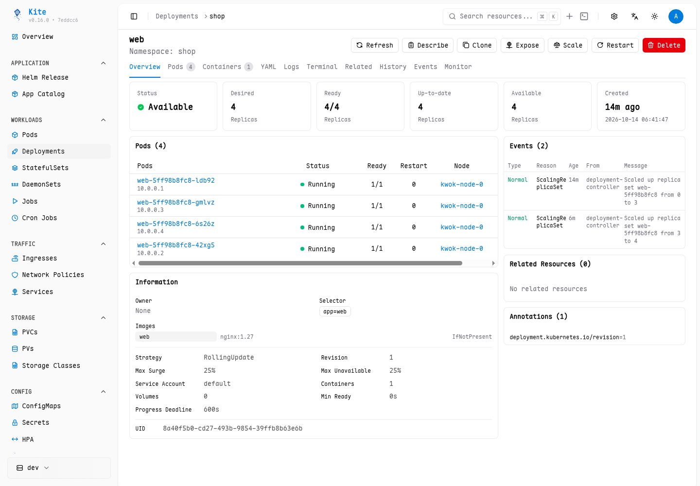
Task: Go to DaemonSets sidebar item
Action: click(59, 185)
